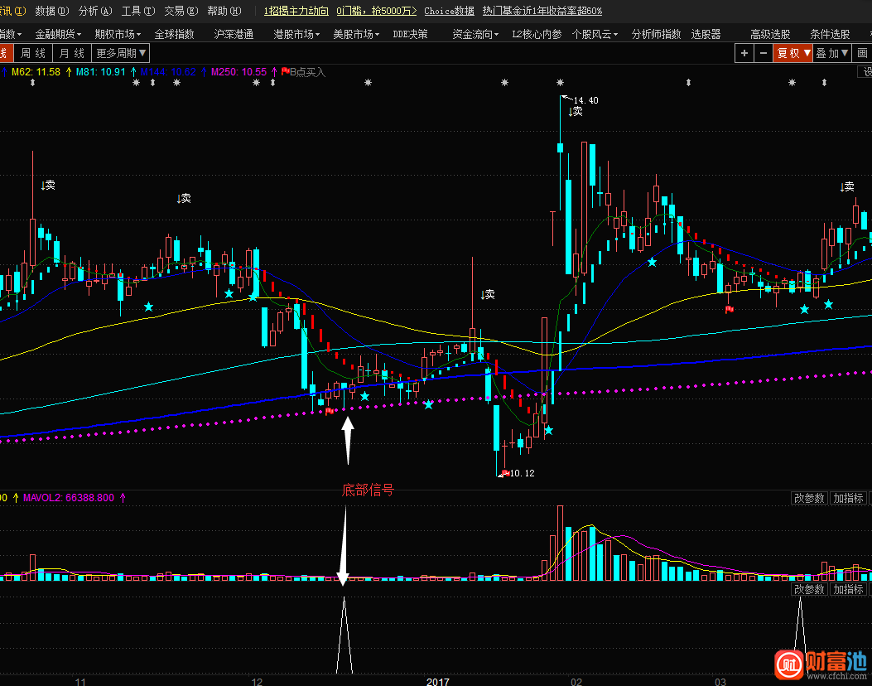
Task: Open the 分析(A) menu
Action: click(x=95, y=11)
